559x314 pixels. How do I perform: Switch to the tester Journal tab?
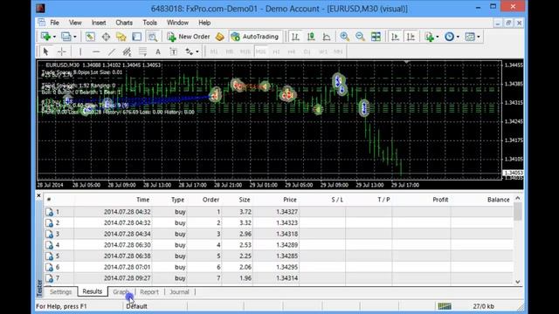point(179,292)
